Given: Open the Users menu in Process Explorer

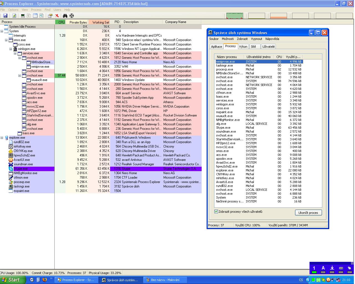Looking at the screenshot, I should click(57, 10).
